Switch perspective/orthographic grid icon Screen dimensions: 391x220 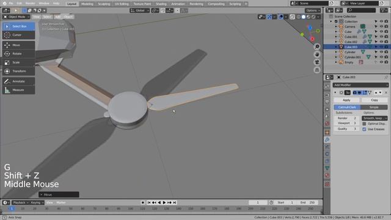317,70
